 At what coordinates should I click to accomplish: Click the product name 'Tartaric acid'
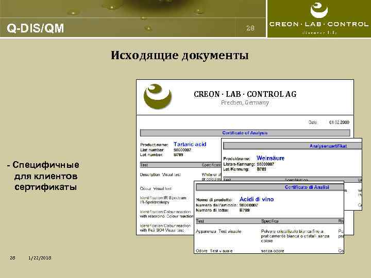click(190, 144)
